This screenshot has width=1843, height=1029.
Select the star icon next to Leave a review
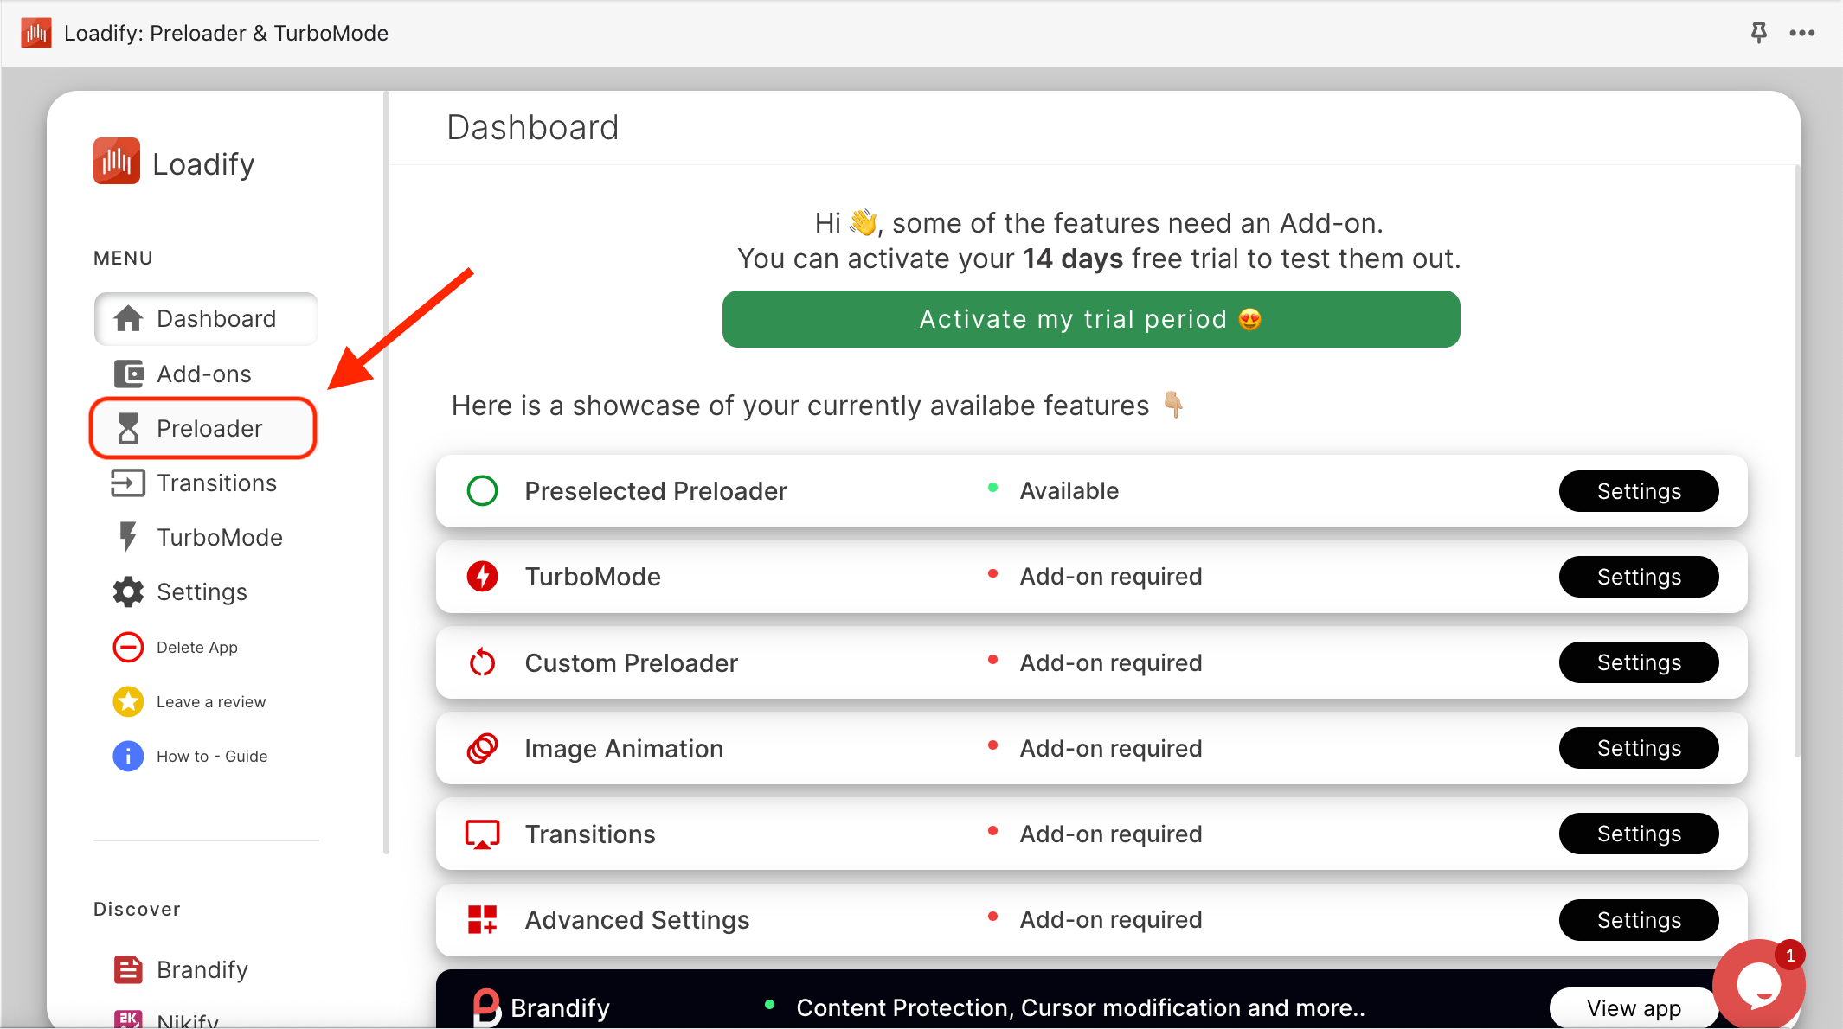click(x=127, y=701)
